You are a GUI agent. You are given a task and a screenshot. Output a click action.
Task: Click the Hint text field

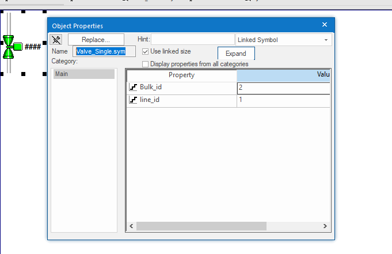pos(192,40)
